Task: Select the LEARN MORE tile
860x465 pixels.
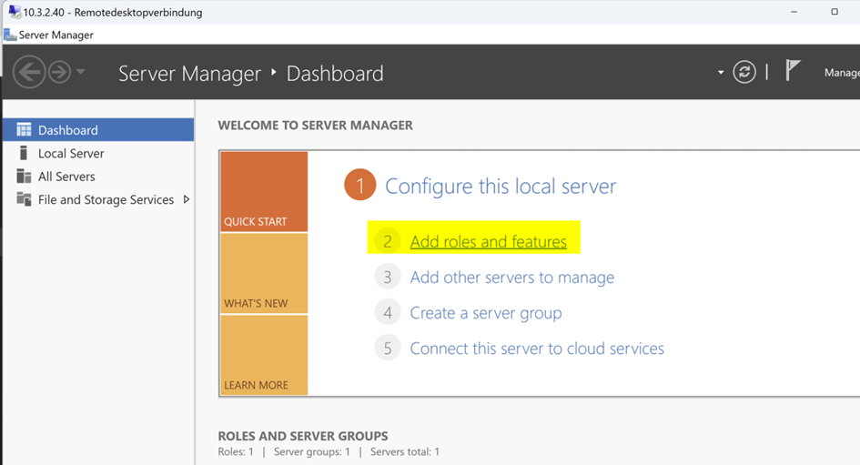Action: coord(264,355)
